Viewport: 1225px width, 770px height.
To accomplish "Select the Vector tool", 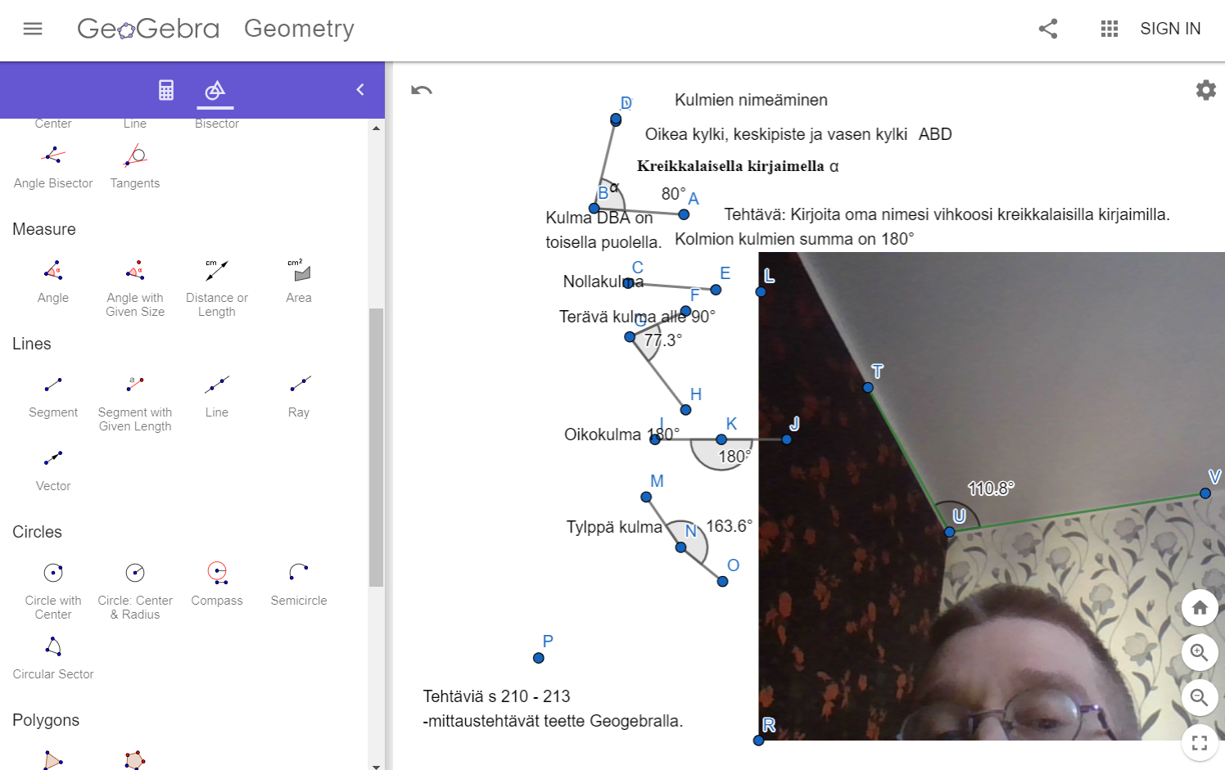I will [x=53, y=468].
